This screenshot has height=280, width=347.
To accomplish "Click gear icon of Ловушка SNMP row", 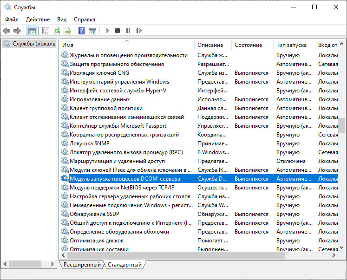I will tap(65, 143).
